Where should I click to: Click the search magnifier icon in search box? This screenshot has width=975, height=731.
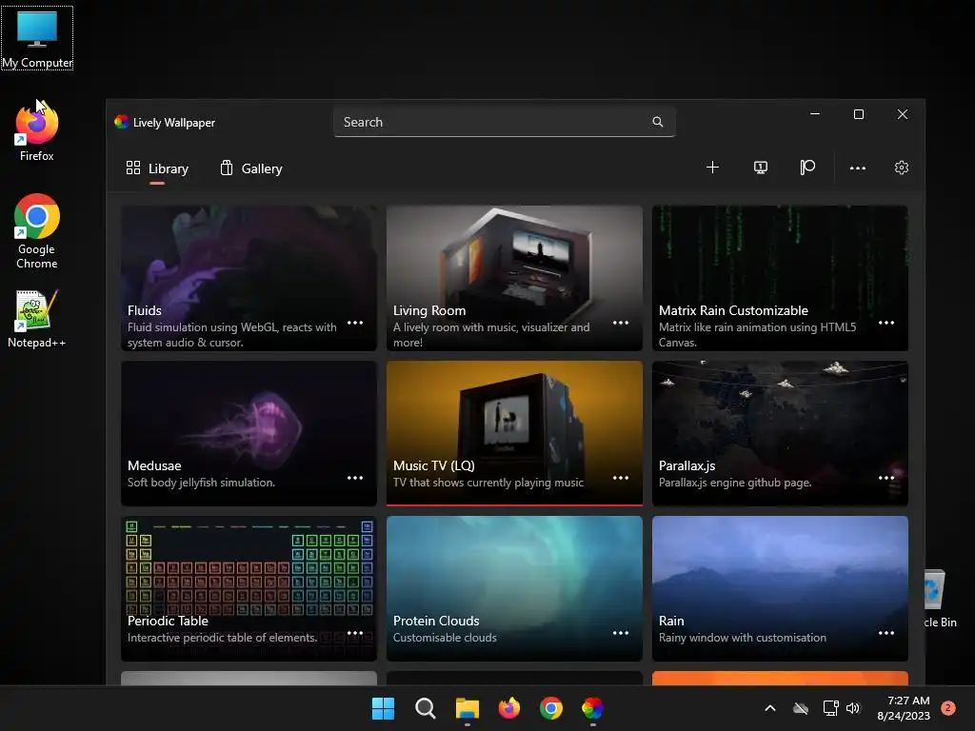[x=657, y=122]
